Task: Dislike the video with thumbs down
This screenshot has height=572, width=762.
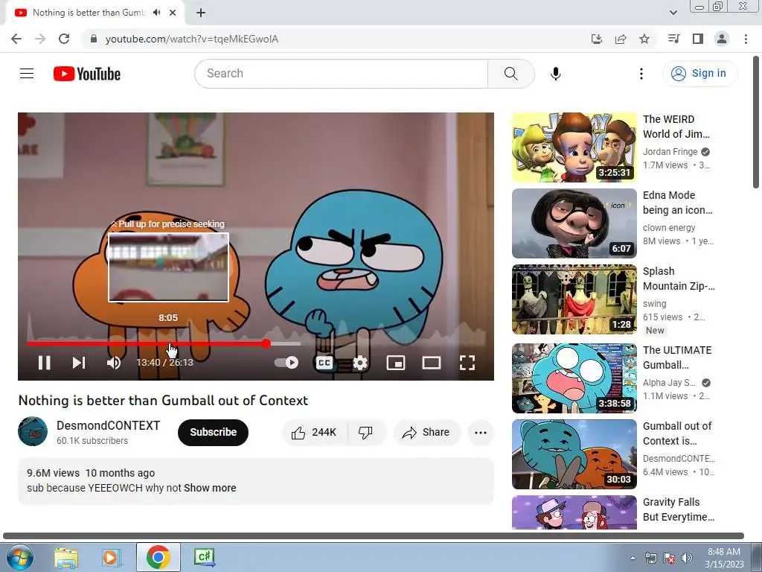Action: click(365, 433)
